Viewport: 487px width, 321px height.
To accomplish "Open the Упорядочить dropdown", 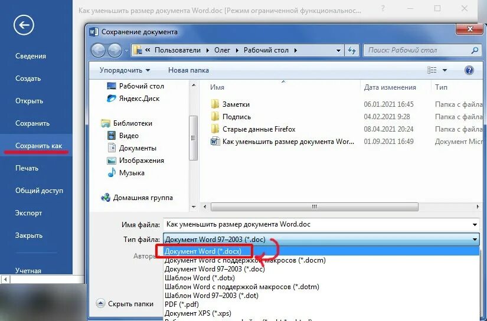I will point(125,70).
